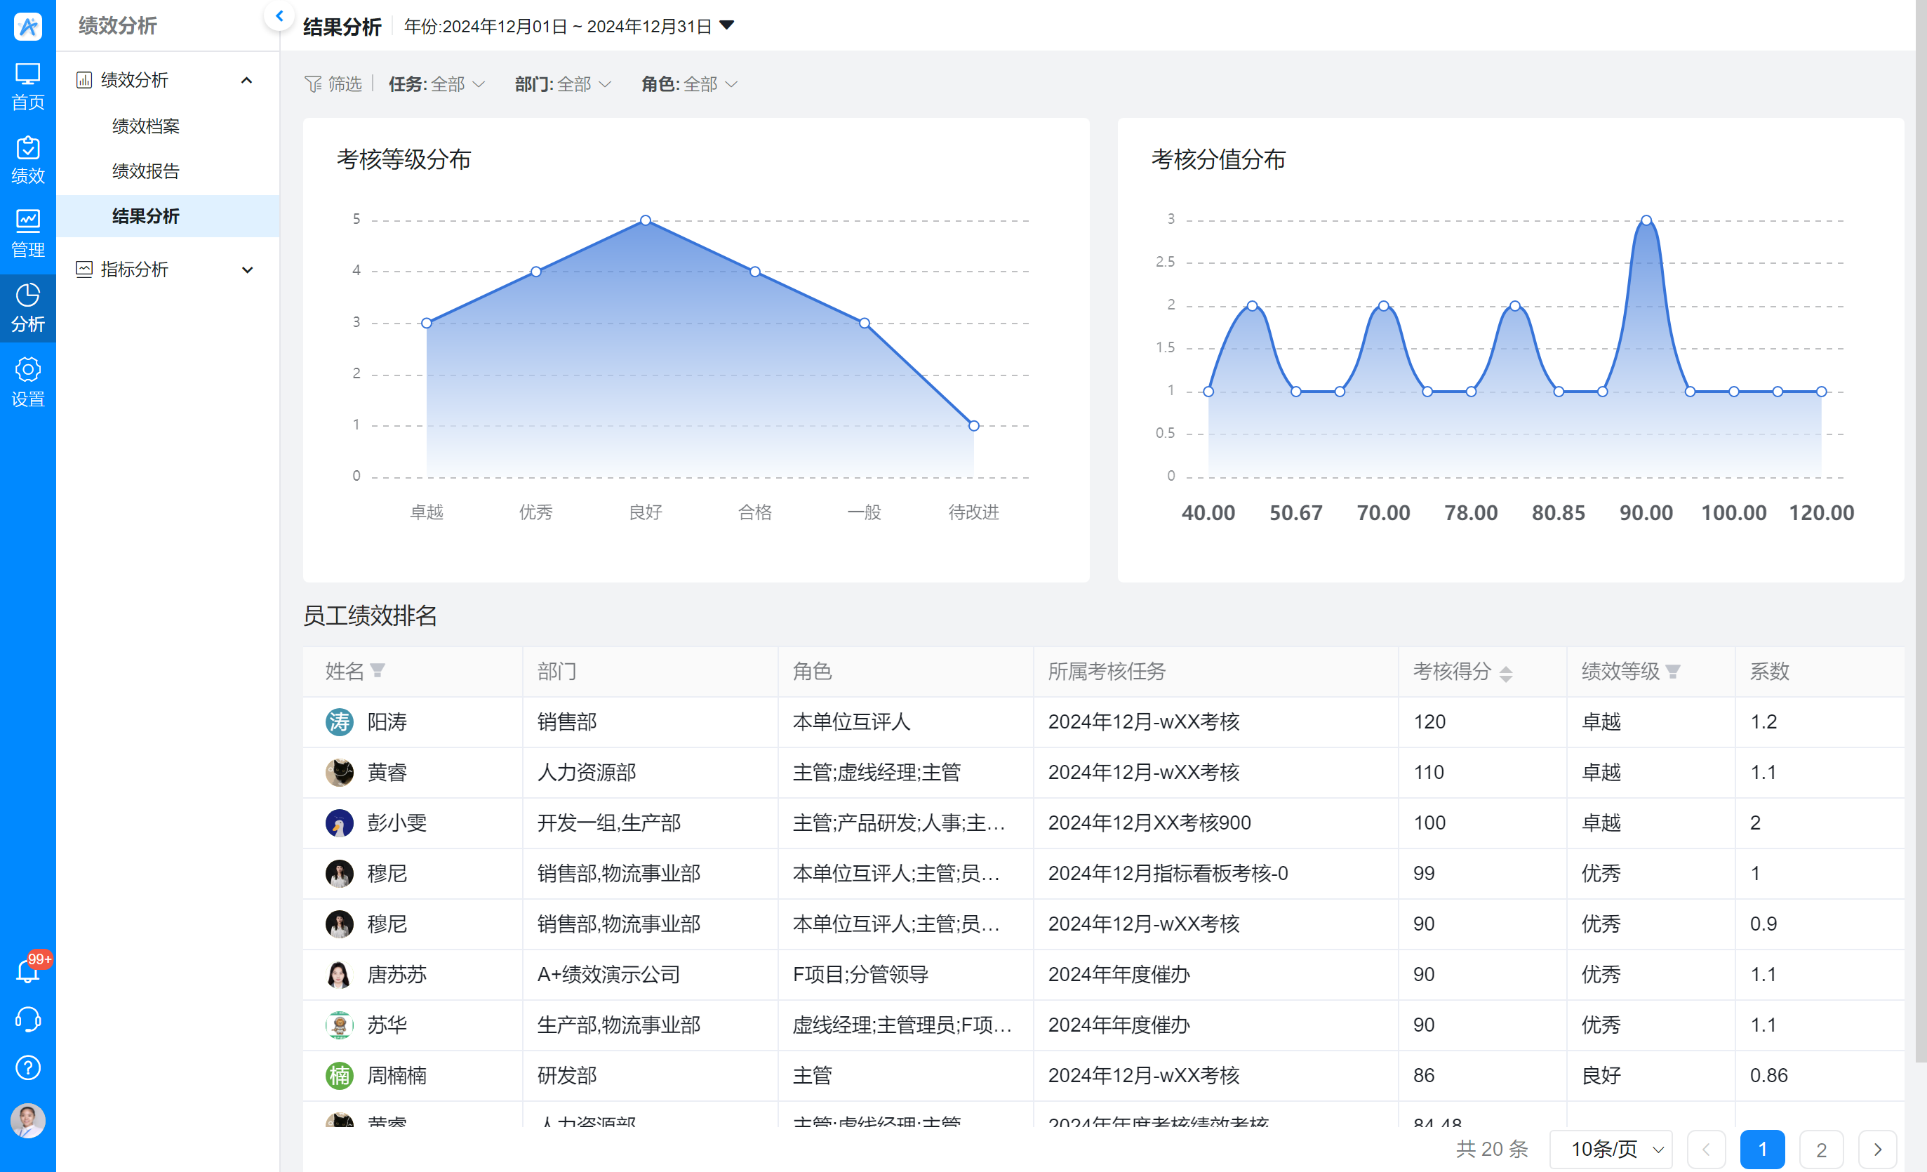Viewport: 1927px width, 1172px height.
Task: Click the 卓越 data point on chart
Action: pos(426,322)
